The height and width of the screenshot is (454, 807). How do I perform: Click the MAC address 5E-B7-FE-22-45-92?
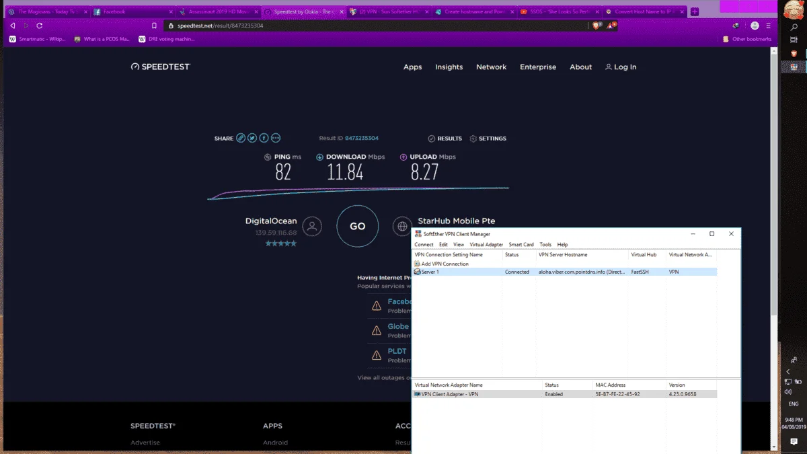[618, 394]
